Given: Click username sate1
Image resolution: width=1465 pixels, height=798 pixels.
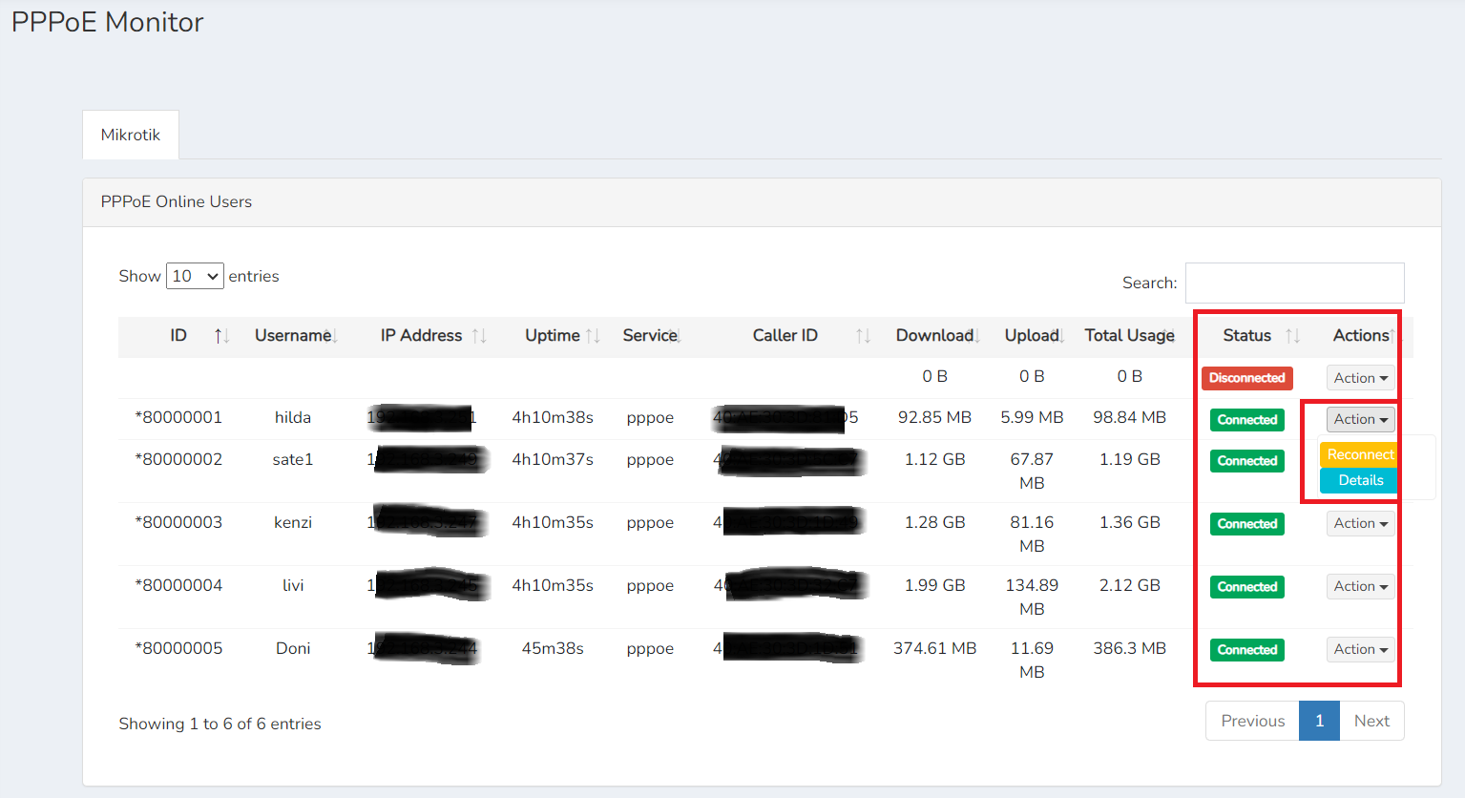Looking at the screenshot, I should 293,459.
